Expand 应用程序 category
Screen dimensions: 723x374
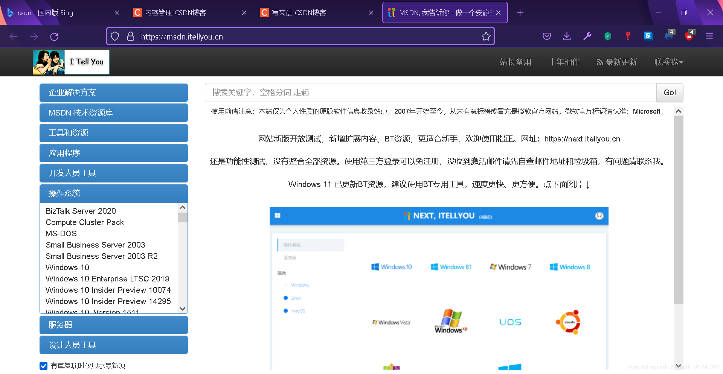[x=114, y=153]
